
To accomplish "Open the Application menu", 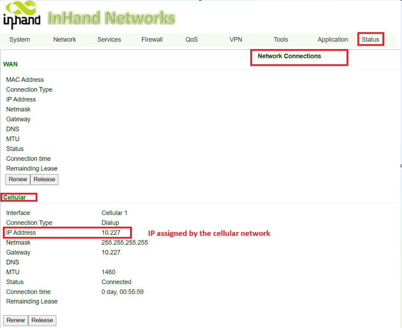I will 333,40.
